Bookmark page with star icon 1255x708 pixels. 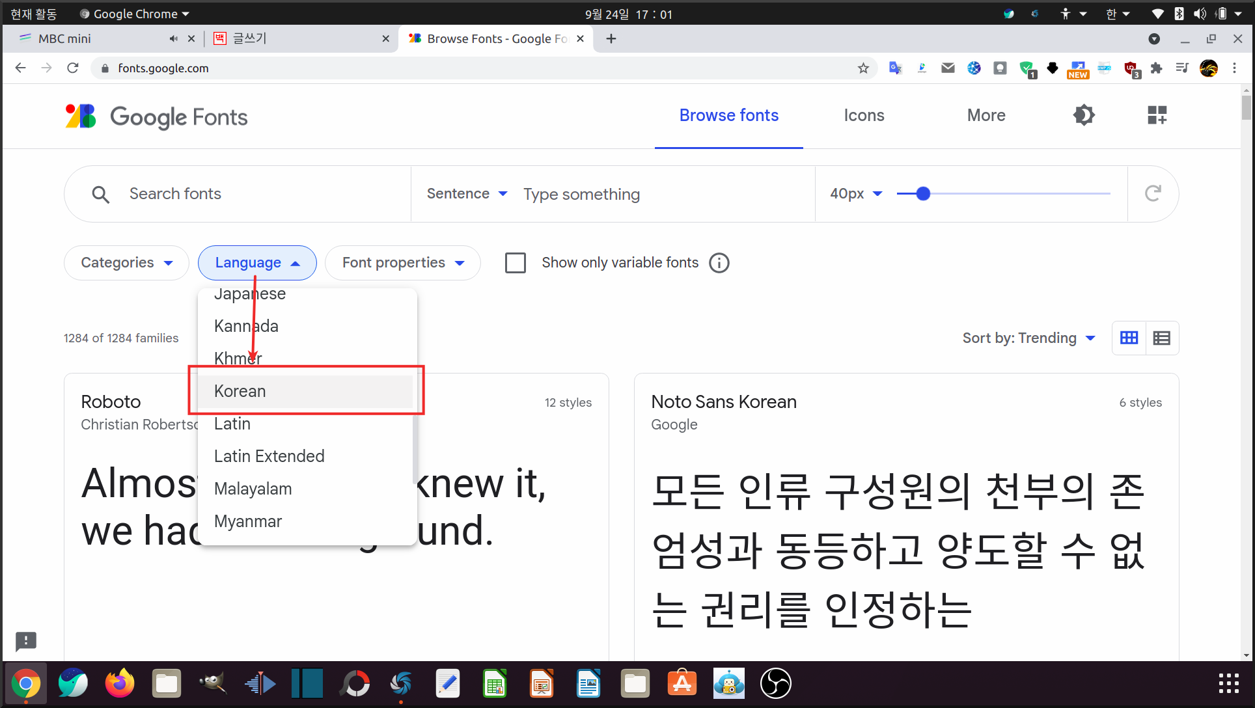pos(863,68)
